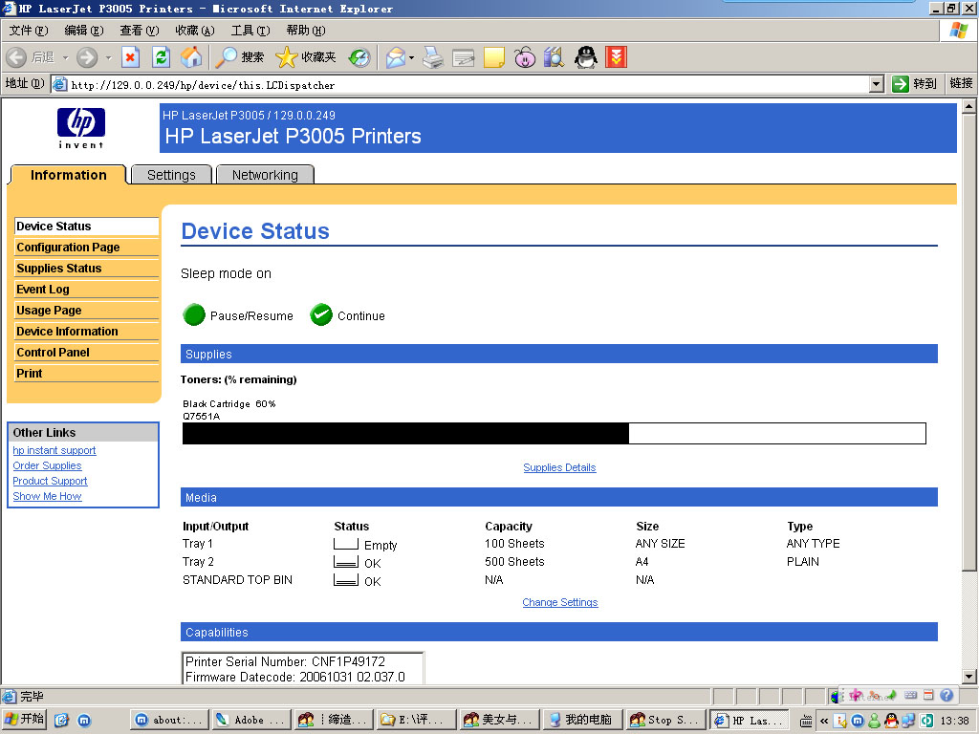The image size is (979, 734).
Task: Click the Edit page toolbar icon
Action: click(x=464, y=57)
